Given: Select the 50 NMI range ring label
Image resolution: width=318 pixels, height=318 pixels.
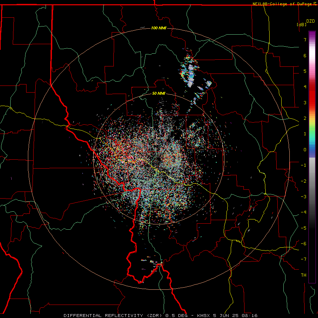Looking at the screenshot, I should click(159, 93).
